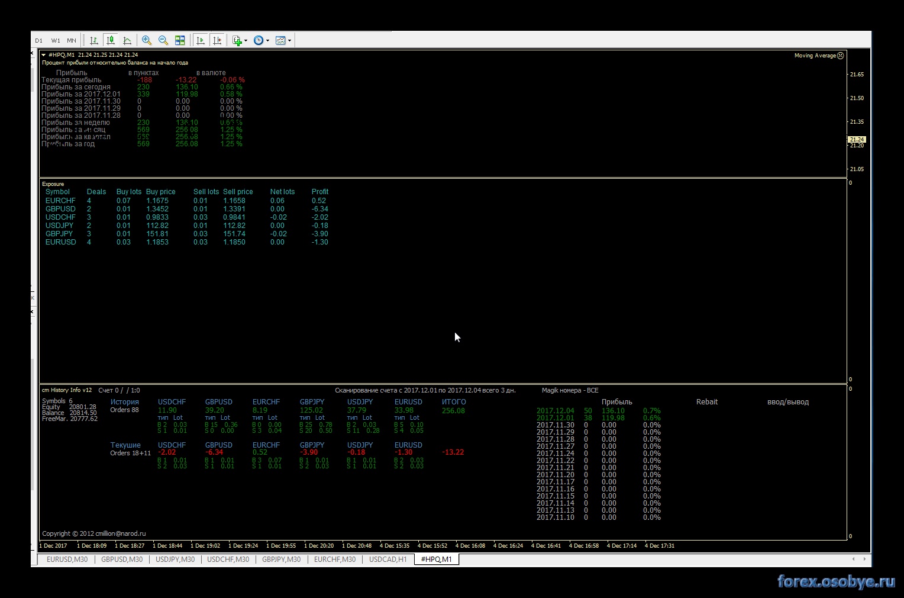Screen dimensions: 904x598
Task: Expand the periods dropdown arrow
Action: 267,41
